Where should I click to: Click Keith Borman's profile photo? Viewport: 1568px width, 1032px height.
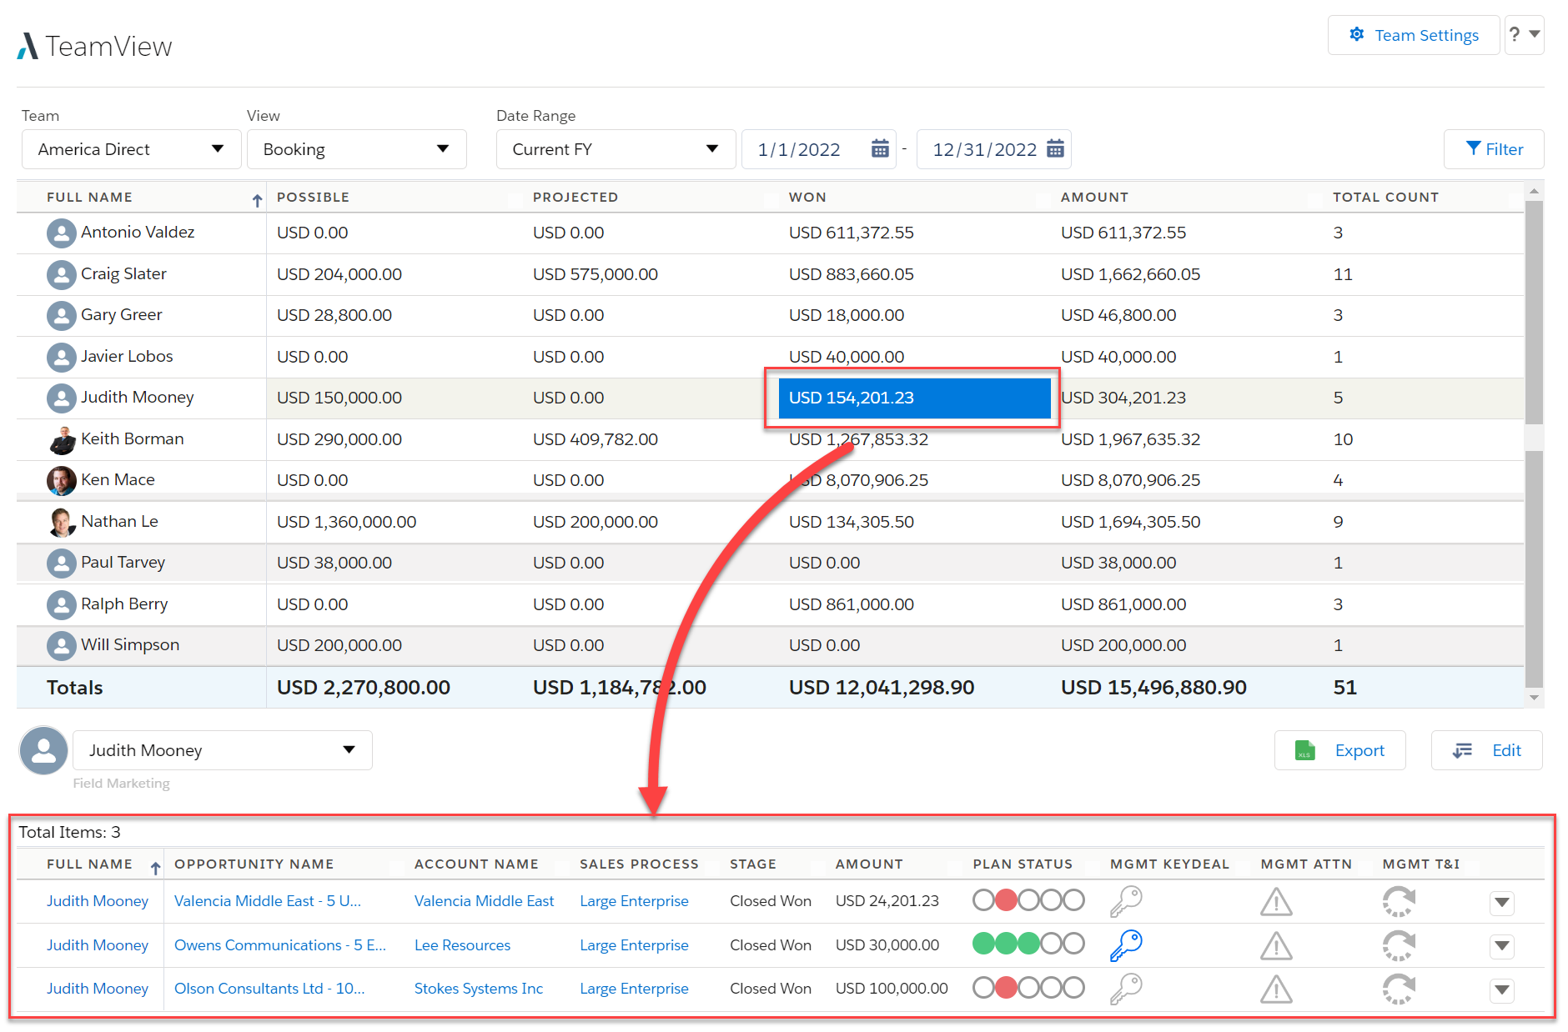[x=61, y=439]
